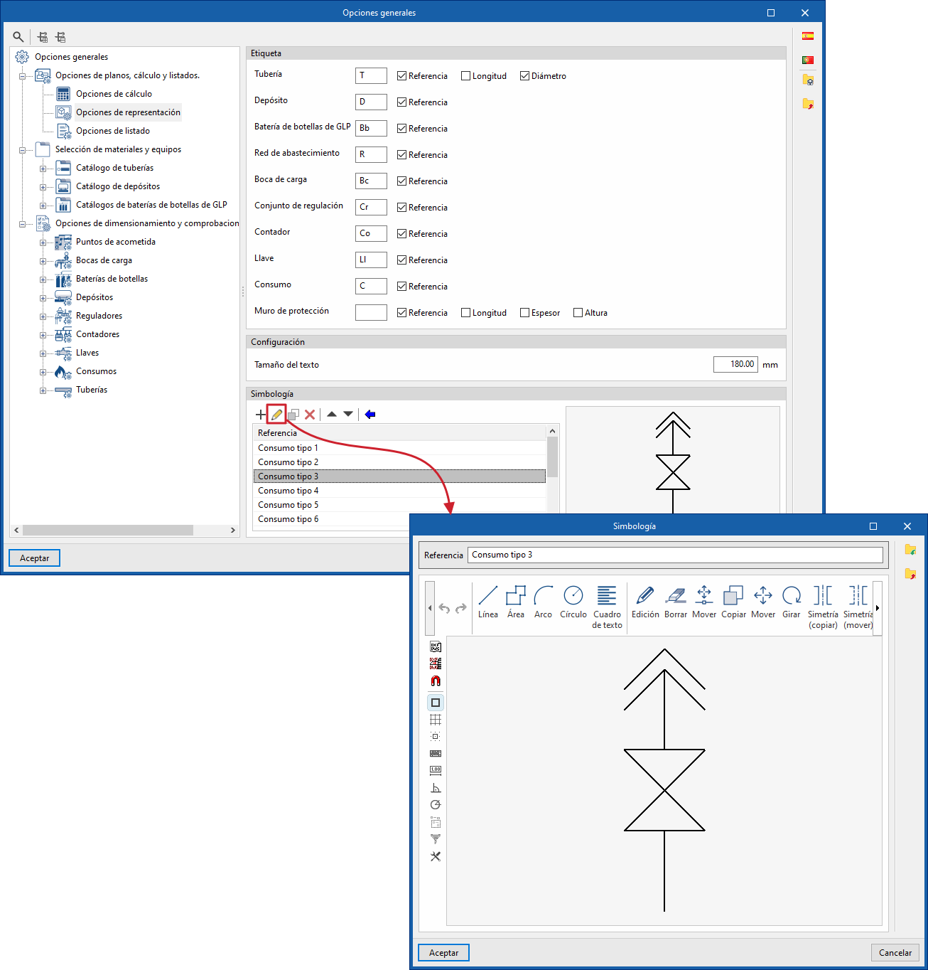Toggle Tubería Referencia checkbox

point(402,76)
